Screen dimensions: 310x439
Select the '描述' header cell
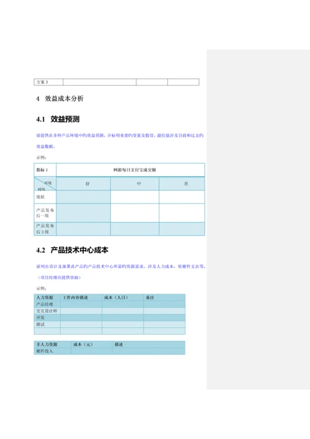[x=149, y=345]
